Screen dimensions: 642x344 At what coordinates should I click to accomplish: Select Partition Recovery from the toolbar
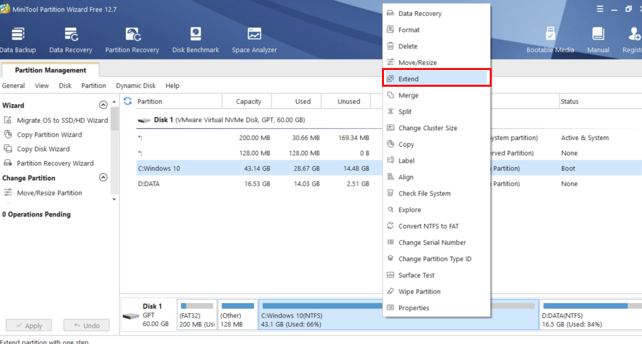point(132,38)
